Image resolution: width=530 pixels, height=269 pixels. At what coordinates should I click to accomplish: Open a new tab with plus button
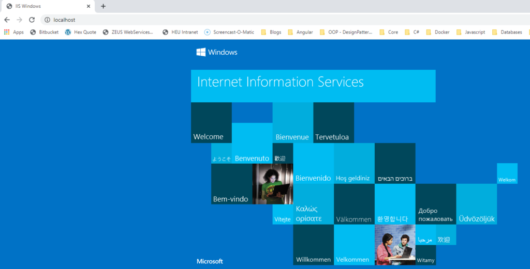point(103,6)
